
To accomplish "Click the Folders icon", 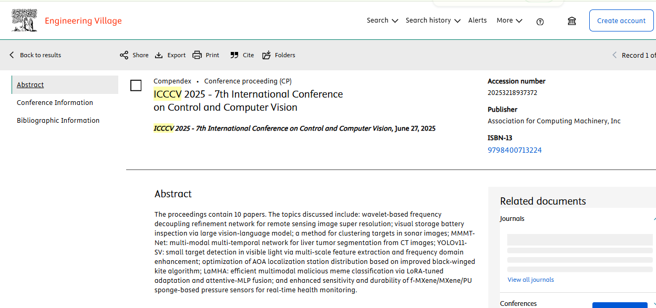I will 266,55.
